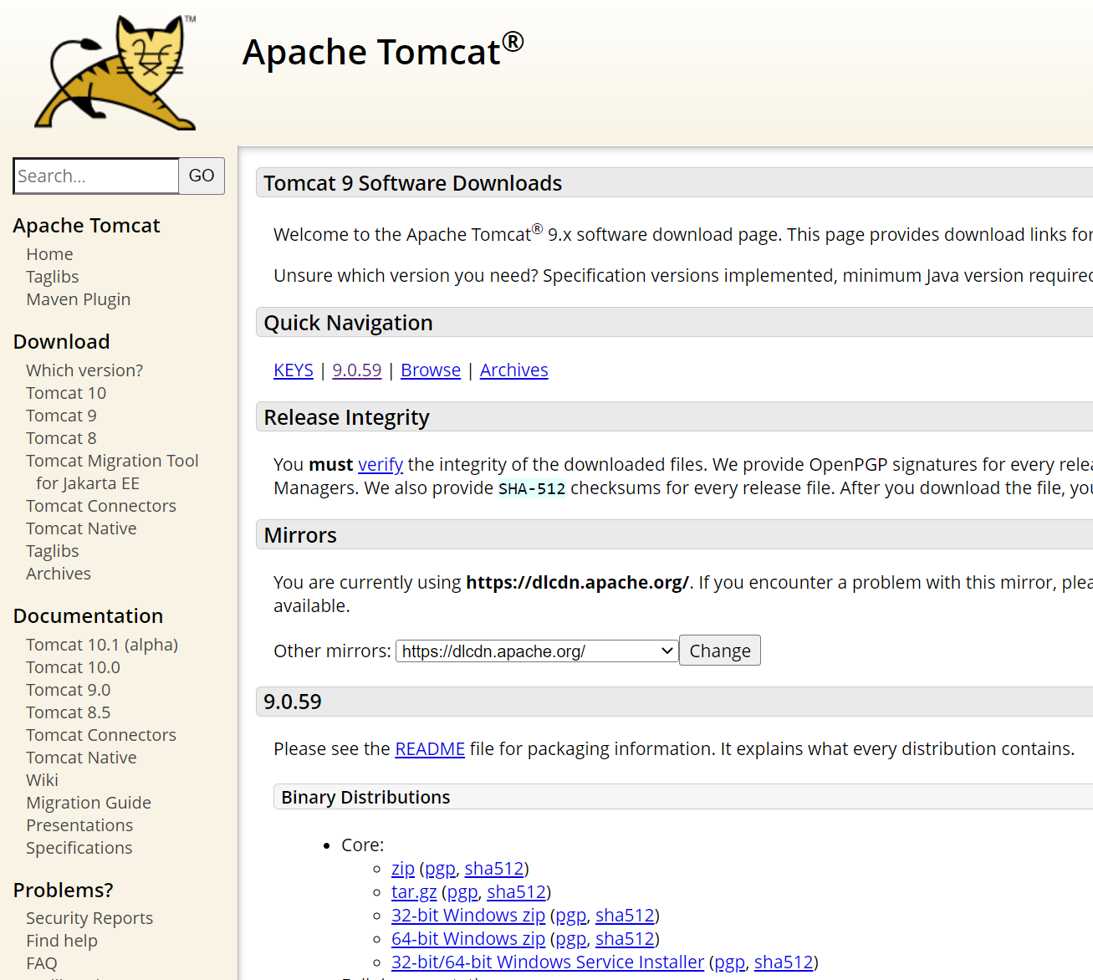Open pgp signature for 64-bit Windows zip

(571, 939)
